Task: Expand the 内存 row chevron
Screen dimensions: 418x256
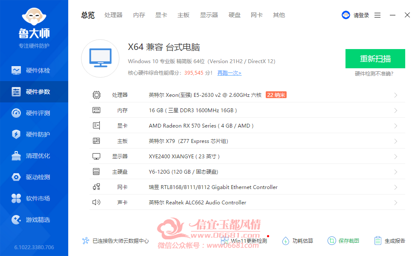Action: pyautogui.click(x=396, y=111)
